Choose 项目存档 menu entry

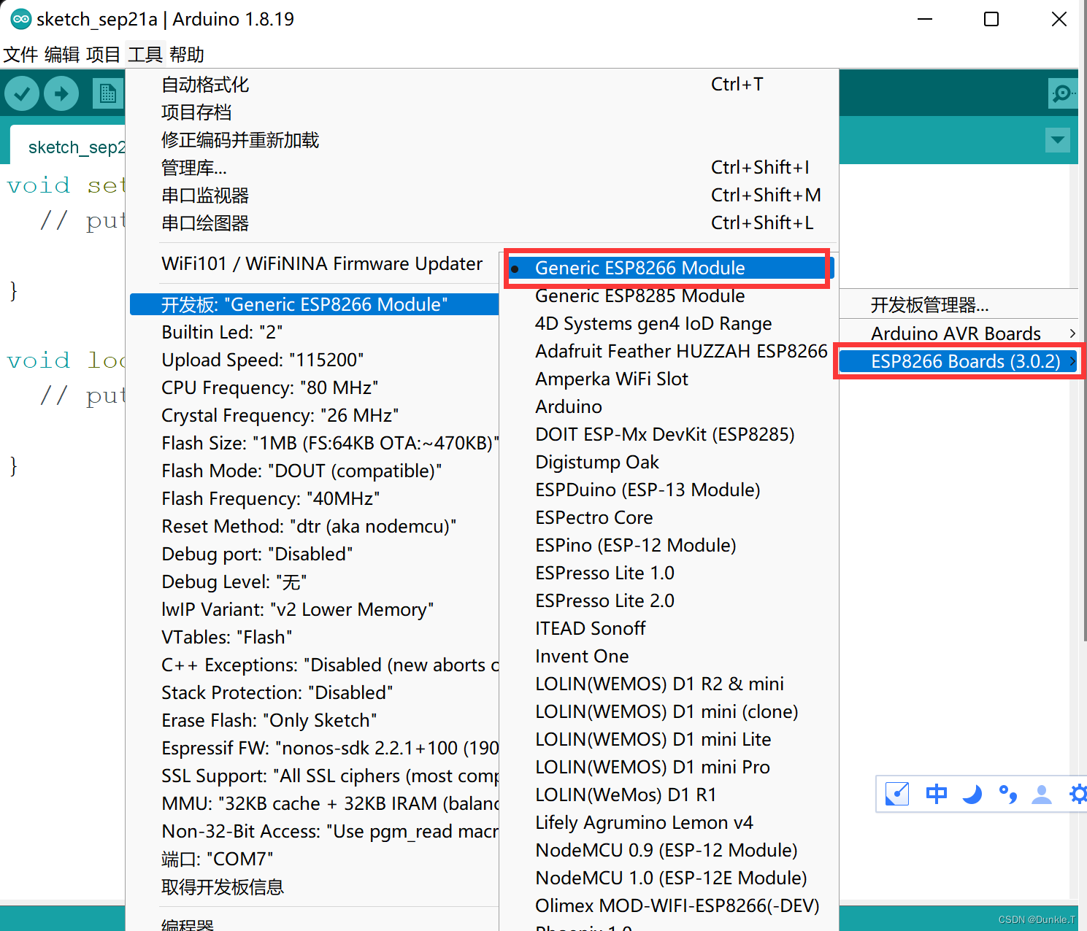(483, 112)
